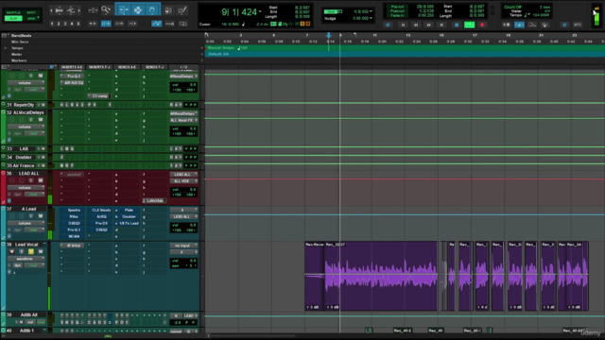This screenshot has height=340, width=605.
Task: Click the horizontal zoom in arrow
Action: [x=79, y=10]
